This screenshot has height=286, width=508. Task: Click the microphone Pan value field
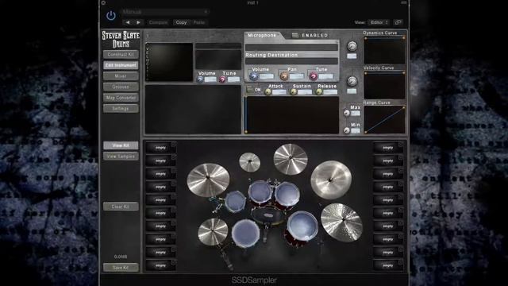pyautogui.click(x=296, y=76)
